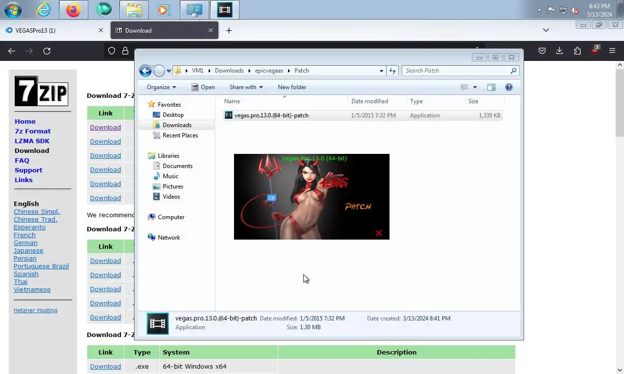Open the Firefox downloads panel arrow
Screen dimensions: 624x374
click(560, 51)
